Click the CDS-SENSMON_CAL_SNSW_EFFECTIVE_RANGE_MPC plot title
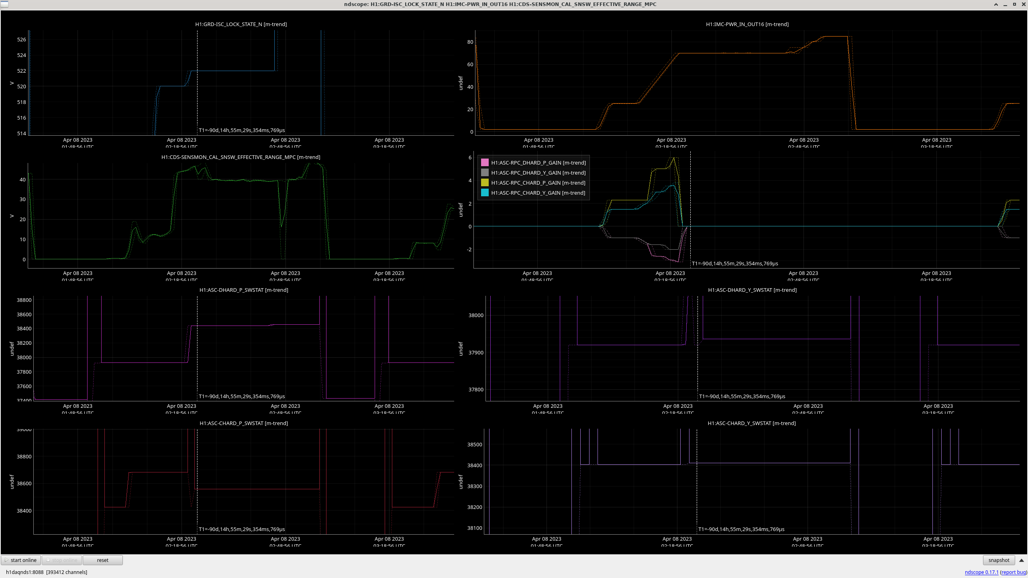 (241, 157)
